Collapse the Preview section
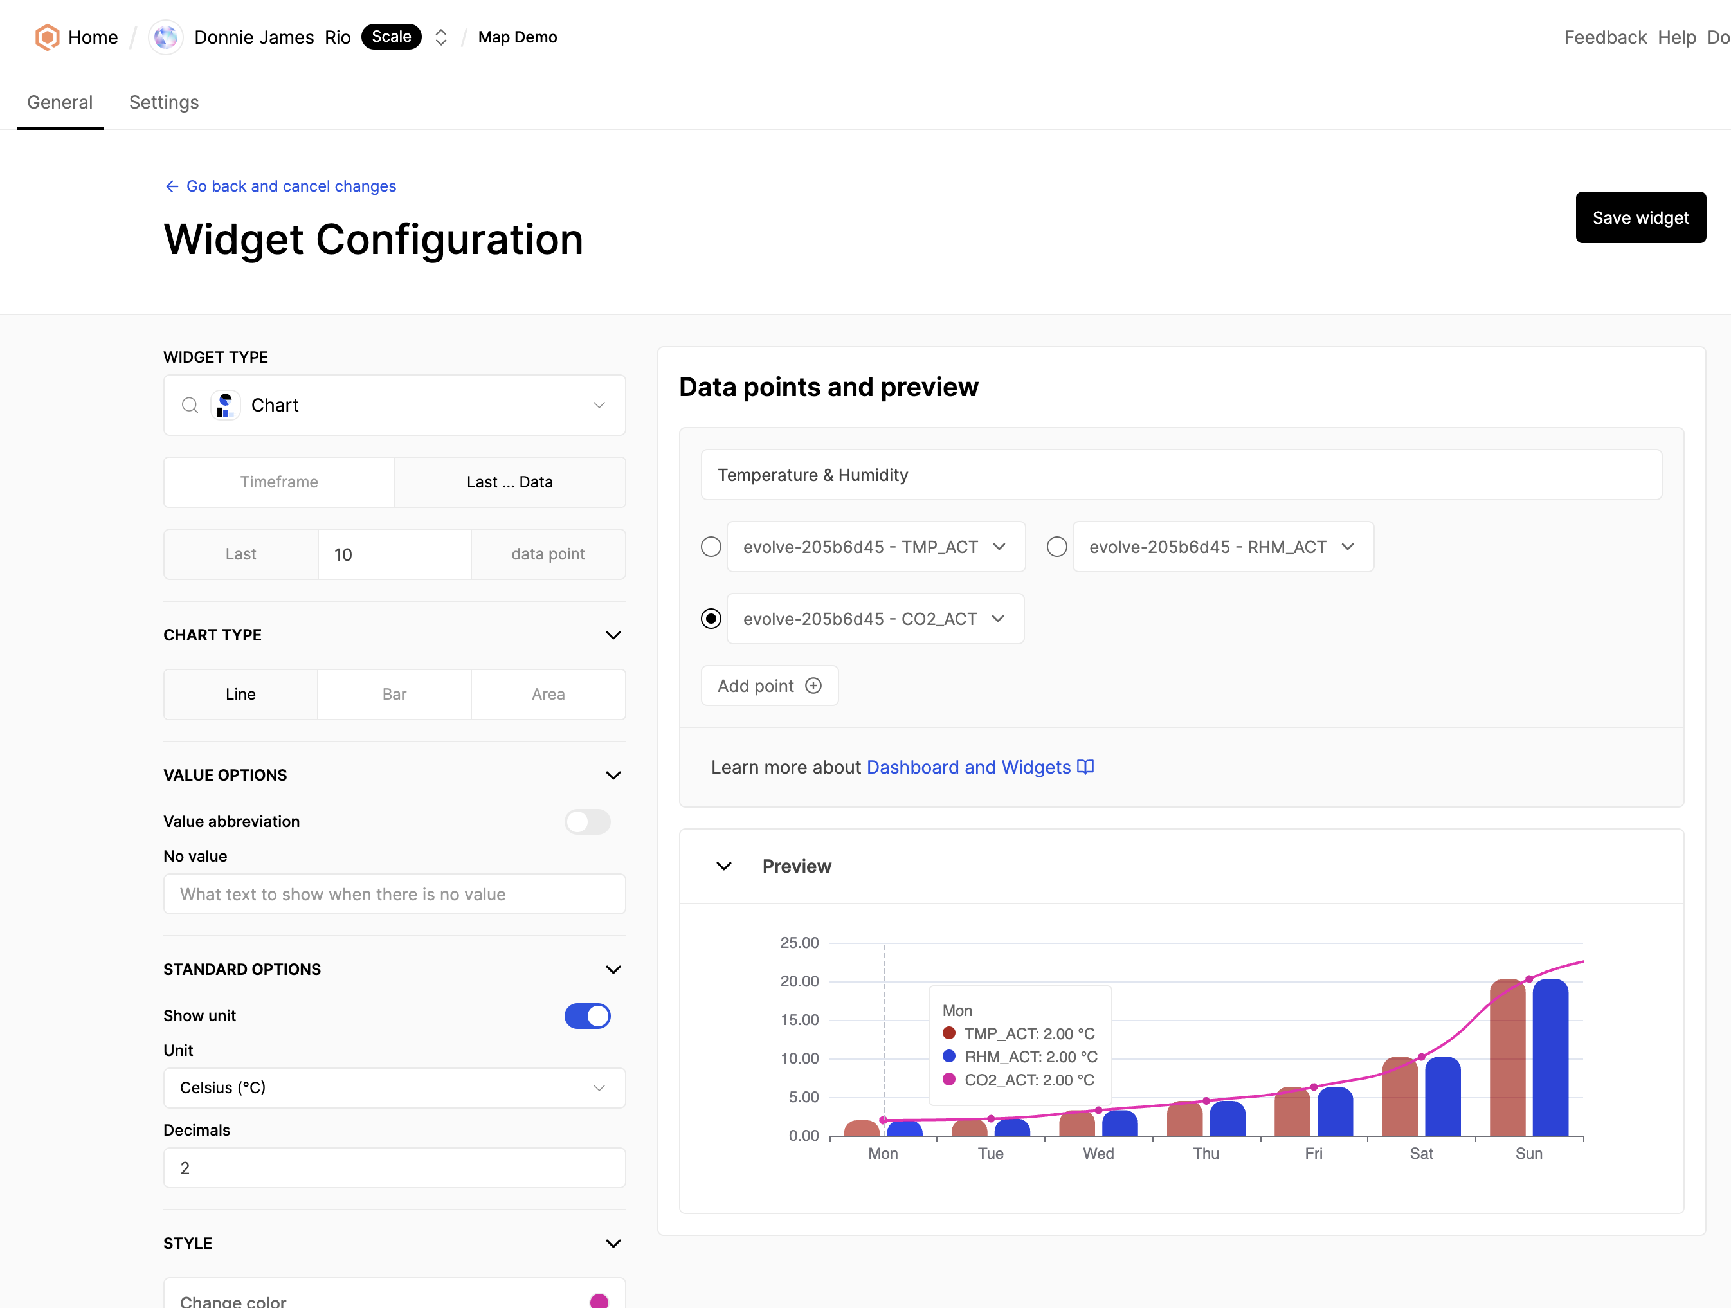 click(723, 866)
